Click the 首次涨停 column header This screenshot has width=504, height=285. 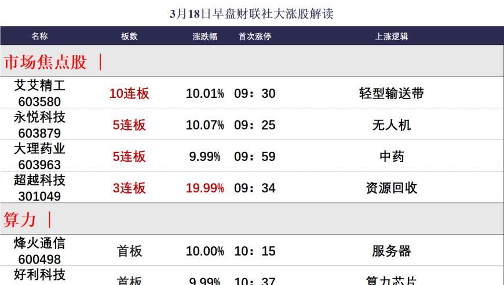pyautogui.click(x=255, y=36)
